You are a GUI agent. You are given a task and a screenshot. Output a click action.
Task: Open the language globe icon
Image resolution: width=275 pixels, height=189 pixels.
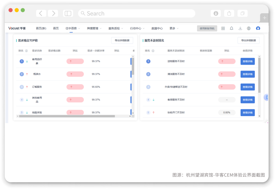click(x=249, y=28)
